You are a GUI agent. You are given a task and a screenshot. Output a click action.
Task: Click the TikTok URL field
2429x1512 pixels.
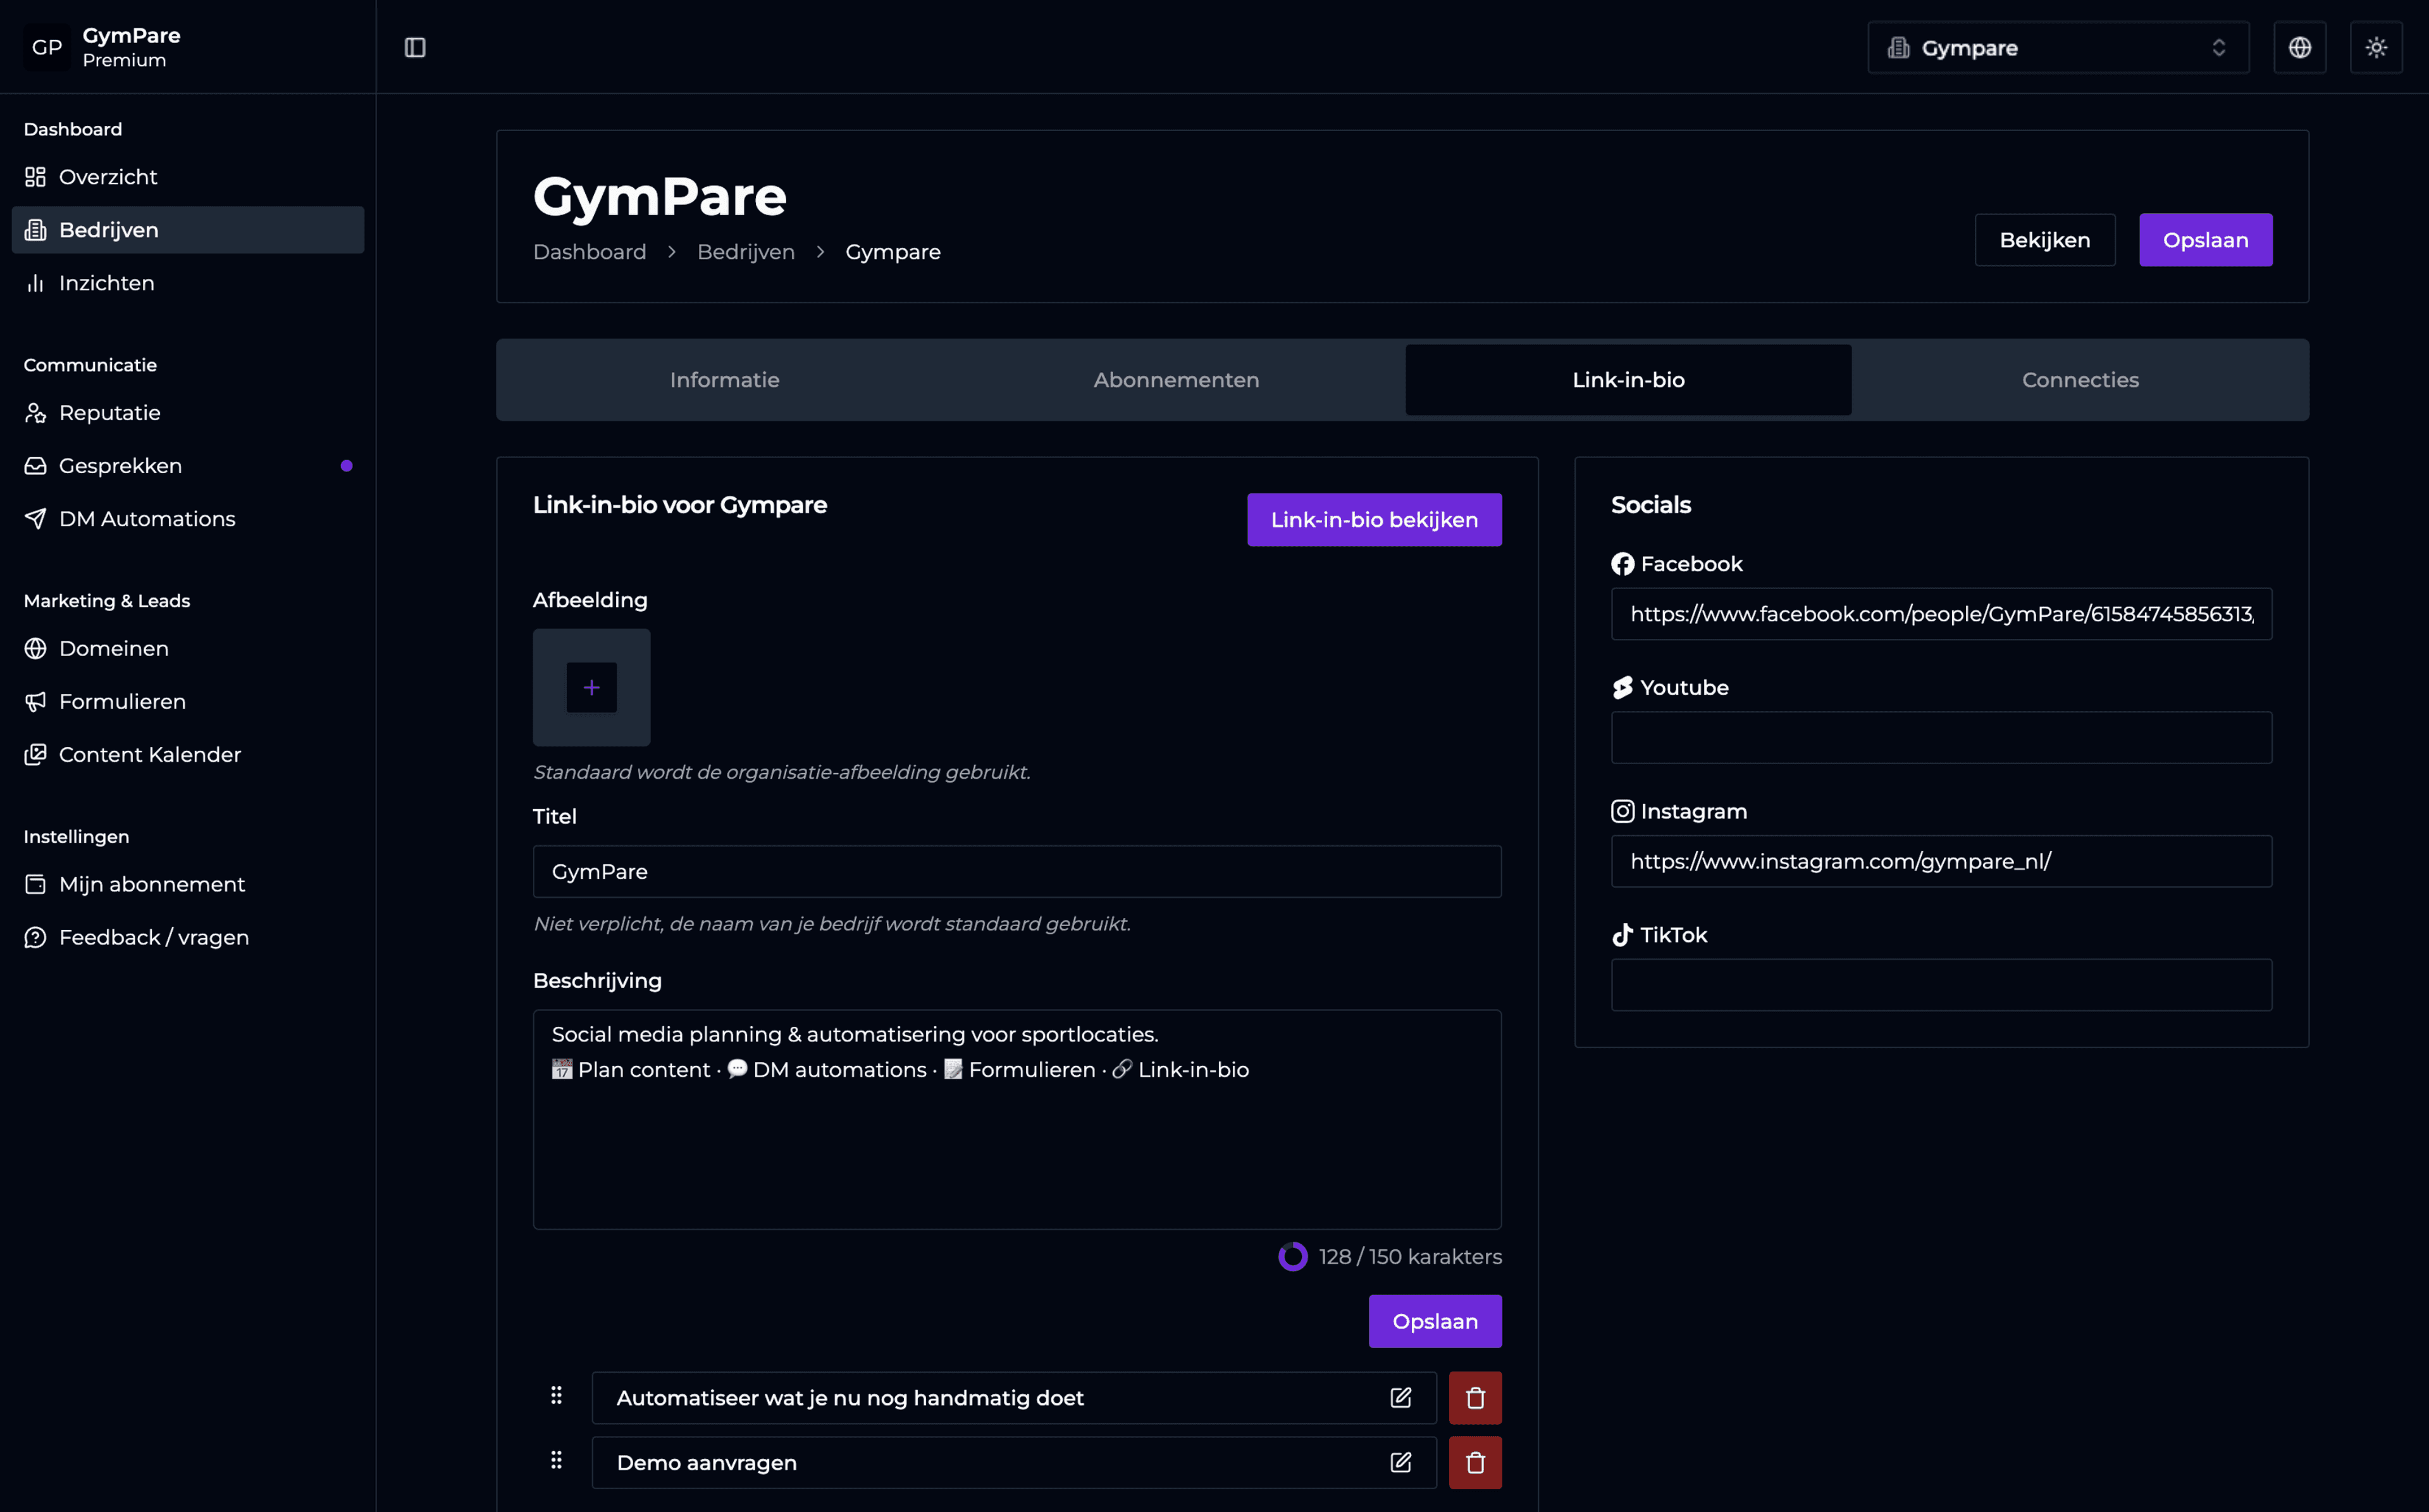[x=1941, y=986]
